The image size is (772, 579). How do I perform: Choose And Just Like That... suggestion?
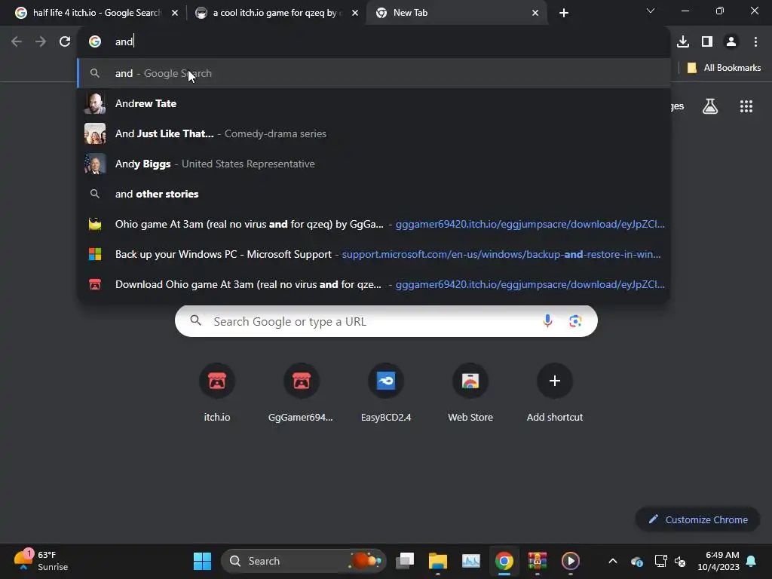(x=374, y=133)
